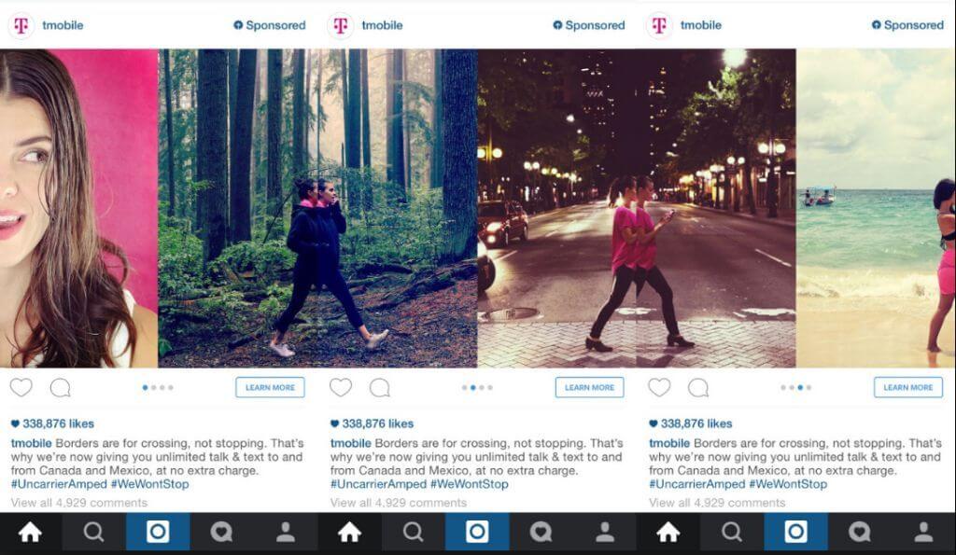
Task: Select the camera tab in the rightmost bottom bar
Action: tap(795, 532)
